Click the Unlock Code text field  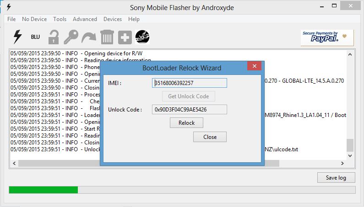(189, 110)
